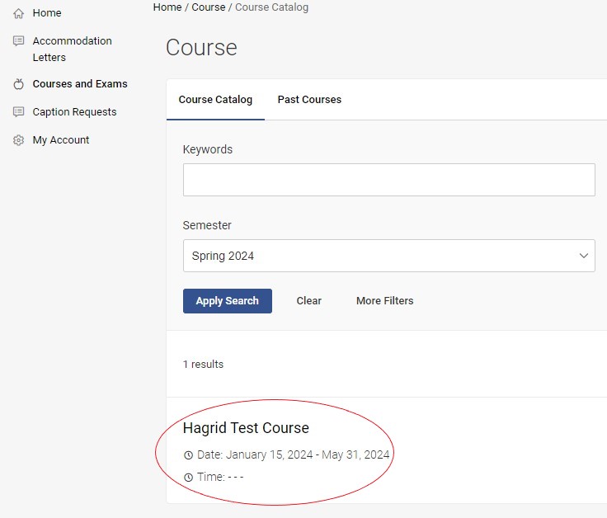Click the gear icon beside My Account
Viewport: 607px width, 518px height.
19,139
